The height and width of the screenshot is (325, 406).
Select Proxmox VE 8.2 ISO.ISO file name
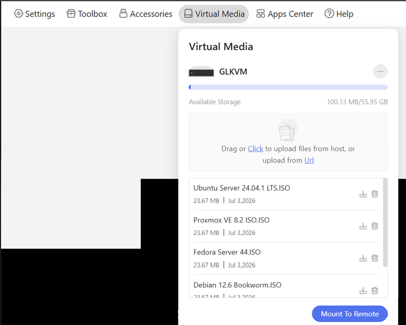(x=231, y=220)
